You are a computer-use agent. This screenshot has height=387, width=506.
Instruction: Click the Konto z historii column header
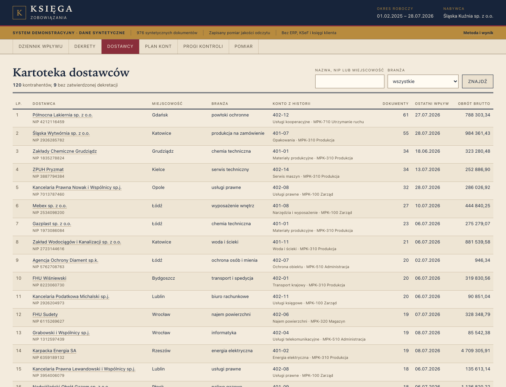[x=292, y=104]
